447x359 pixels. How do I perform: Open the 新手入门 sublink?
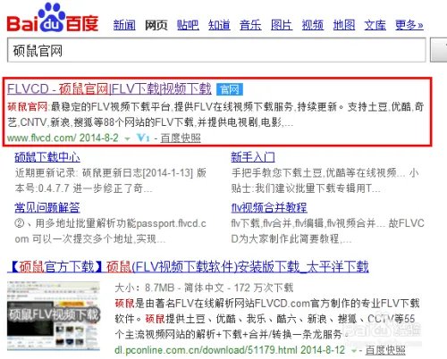click(x=253, y=157)
